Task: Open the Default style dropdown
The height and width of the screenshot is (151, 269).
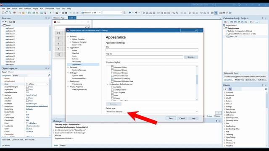Action: click(x=197, y=112)
